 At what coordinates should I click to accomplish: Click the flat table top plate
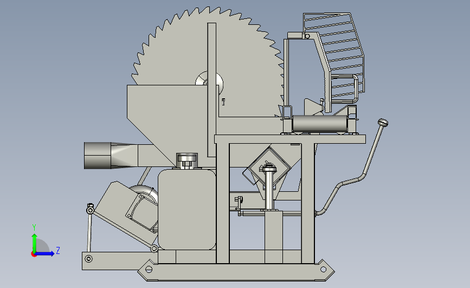click(290, 139)
